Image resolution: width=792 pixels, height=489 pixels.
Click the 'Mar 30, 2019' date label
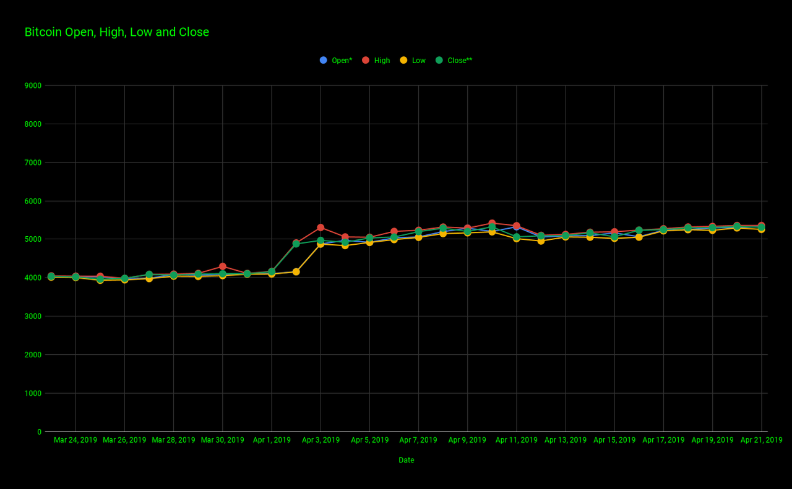(223, 440)
